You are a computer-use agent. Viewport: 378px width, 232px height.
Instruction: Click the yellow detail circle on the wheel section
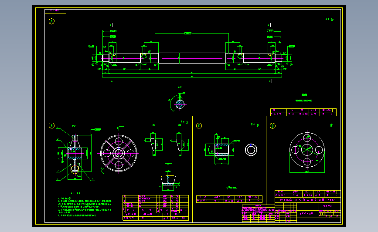point(75,169)
